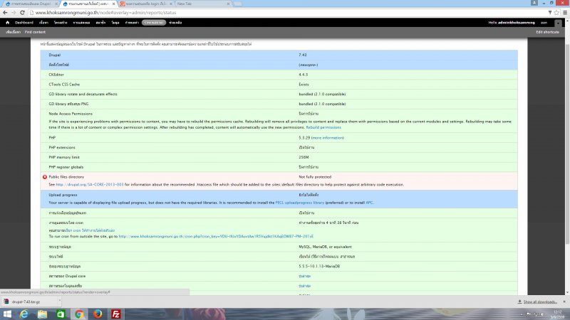Click the page vertical scrollbar
The height and width of the screenshot is (320, 570).
[567, 144]
